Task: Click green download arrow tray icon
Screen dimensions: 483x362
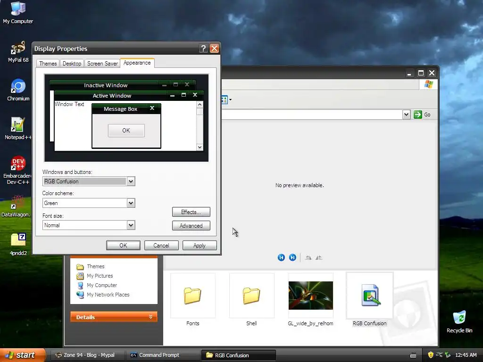Action: pyautogui.click(x=448, y=355)
